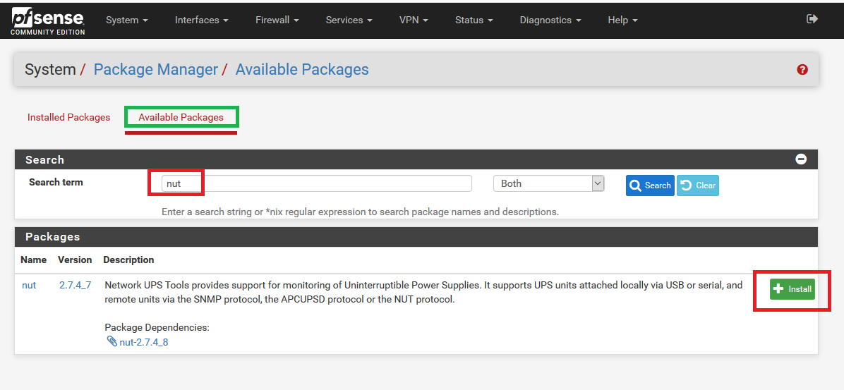Open the Firewall menu
The width and height of the screenshot is (844, 390).
coord(277,20)
